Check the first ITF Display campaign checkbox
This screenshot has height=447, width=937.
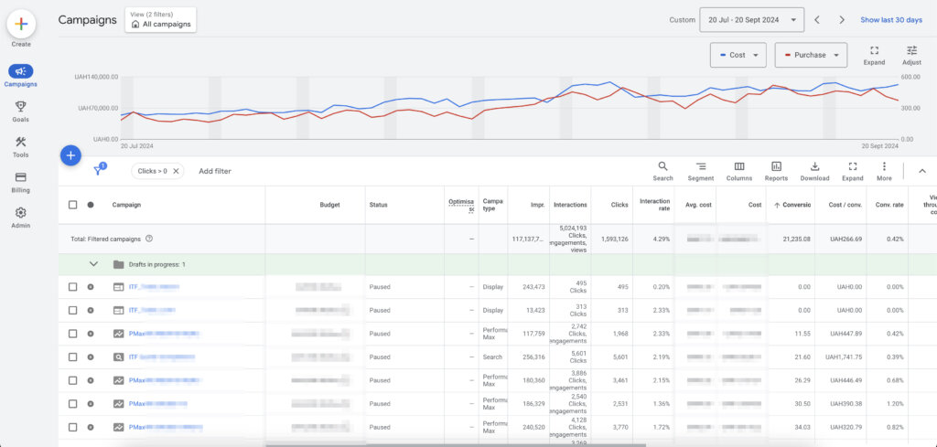pos(73,287)
